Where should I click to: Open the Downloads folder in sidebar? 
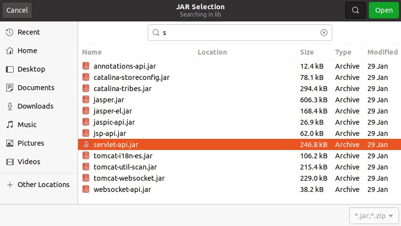click(x=35, y=106)
